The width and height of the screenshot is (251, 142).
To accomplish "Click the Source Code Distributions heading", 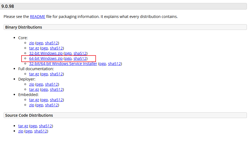I will click(x=29, y=115).
